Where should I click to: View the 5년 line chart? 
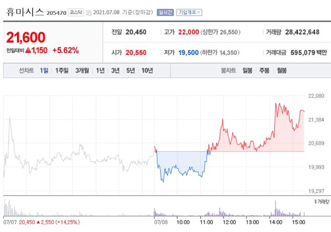click(130, 70)
